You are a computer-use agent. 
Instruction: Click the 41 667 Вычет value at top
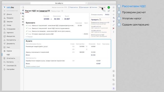click(67, 19)
